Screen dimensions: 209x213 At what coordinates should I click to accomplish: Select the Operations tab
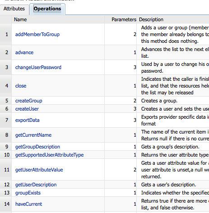47,9
